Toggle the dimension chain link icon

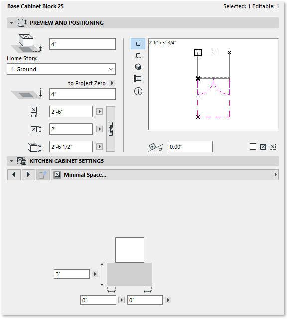coord(111,129)
